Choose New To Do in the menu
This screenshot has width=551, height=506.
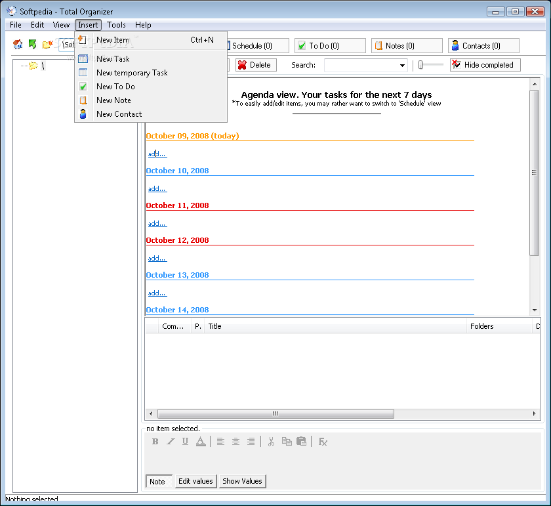151,87
